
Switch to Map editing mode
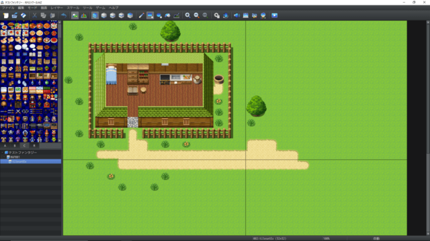(x=75, y=15)
